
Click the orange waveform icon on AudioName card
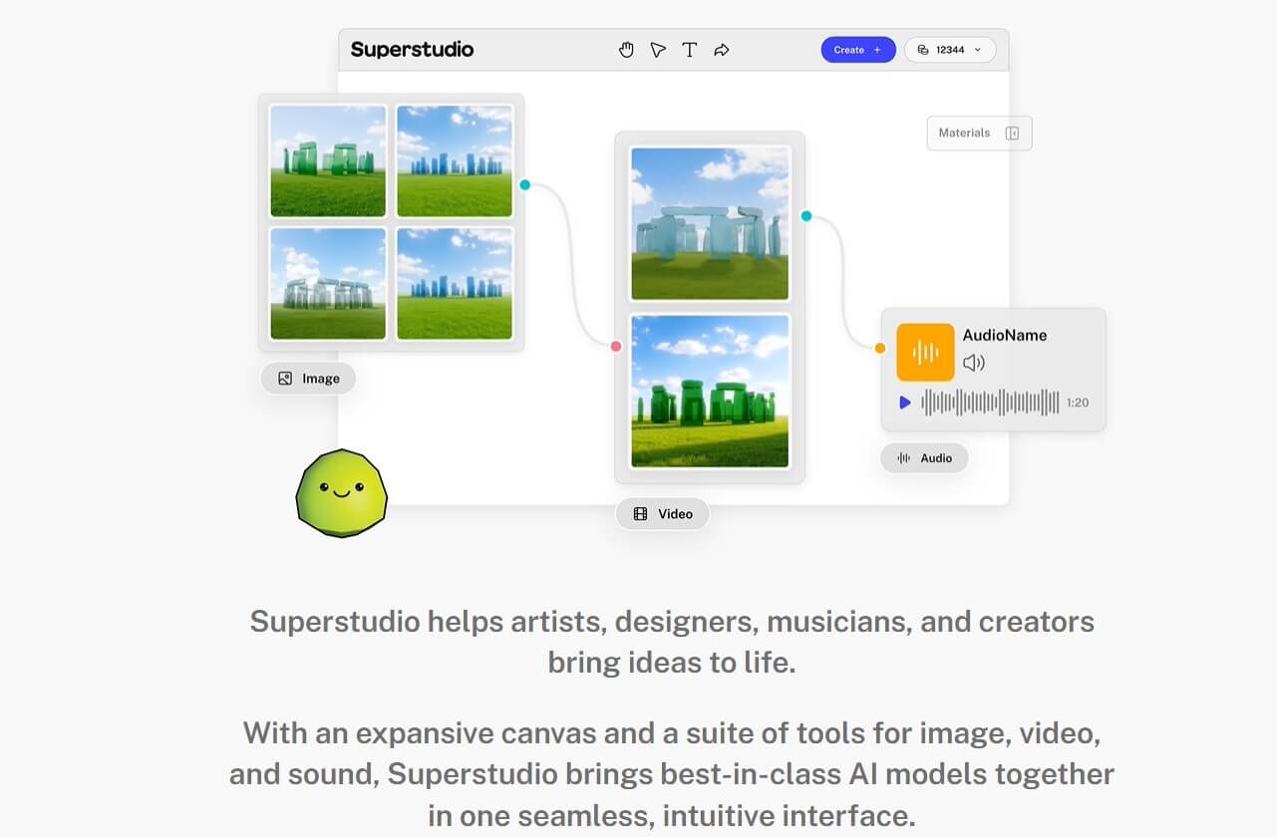pos(925,351)
